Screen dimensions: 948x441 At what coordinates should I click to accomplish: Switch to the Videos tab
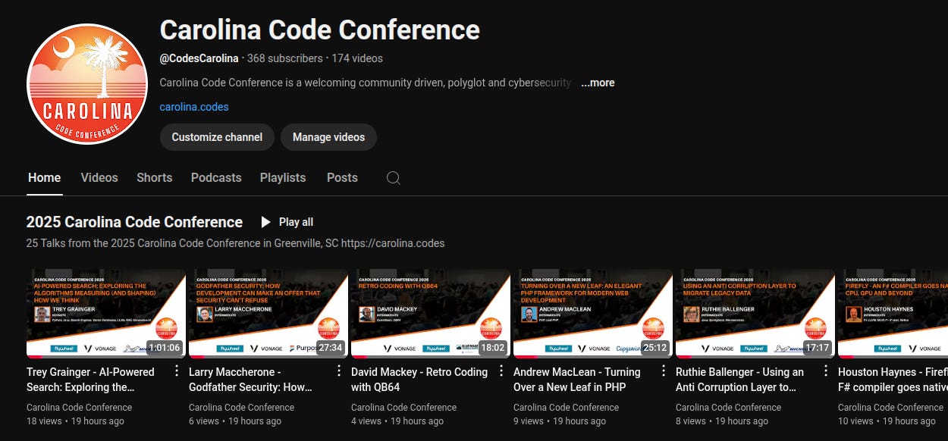pos(99,177)
